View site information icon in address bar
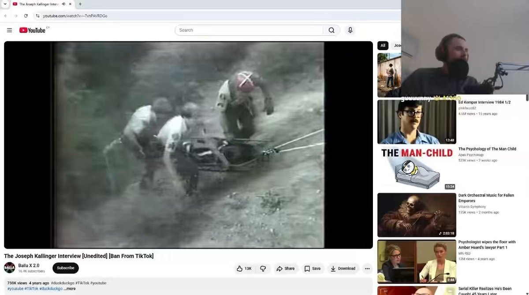Image resolution: width=529 pixels, height=295 pixels. (38, 16)
